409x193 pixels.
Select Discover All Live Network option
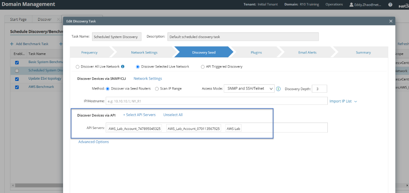pos(77,67)
